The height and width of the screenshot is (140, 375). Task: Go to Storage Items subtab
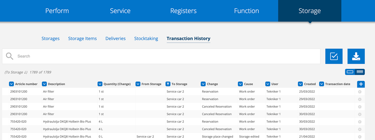coord(82,39)
